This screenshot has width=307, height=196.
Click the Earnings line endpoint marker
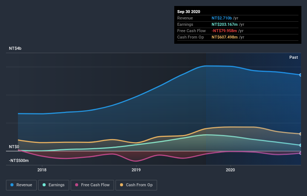click(300, 145)
